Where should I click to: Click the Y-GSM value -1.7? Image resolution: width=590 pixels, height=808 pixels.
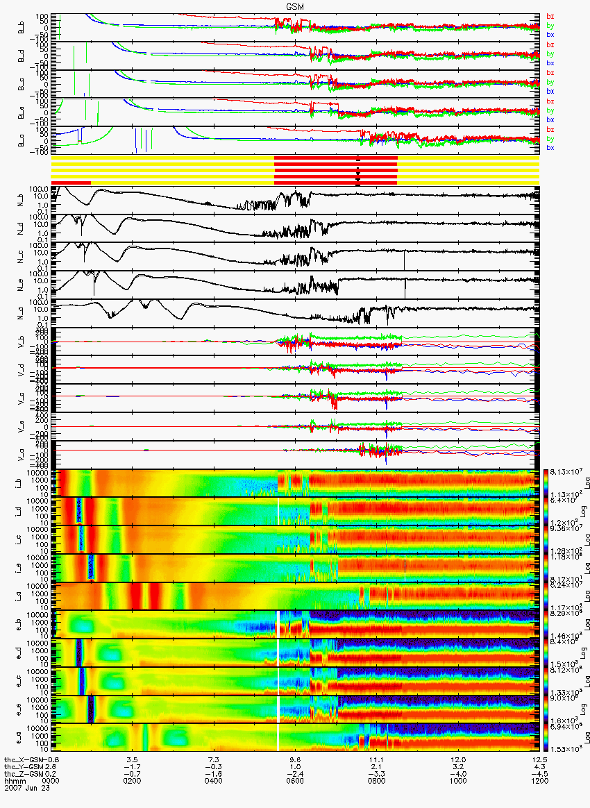[132, 767]
